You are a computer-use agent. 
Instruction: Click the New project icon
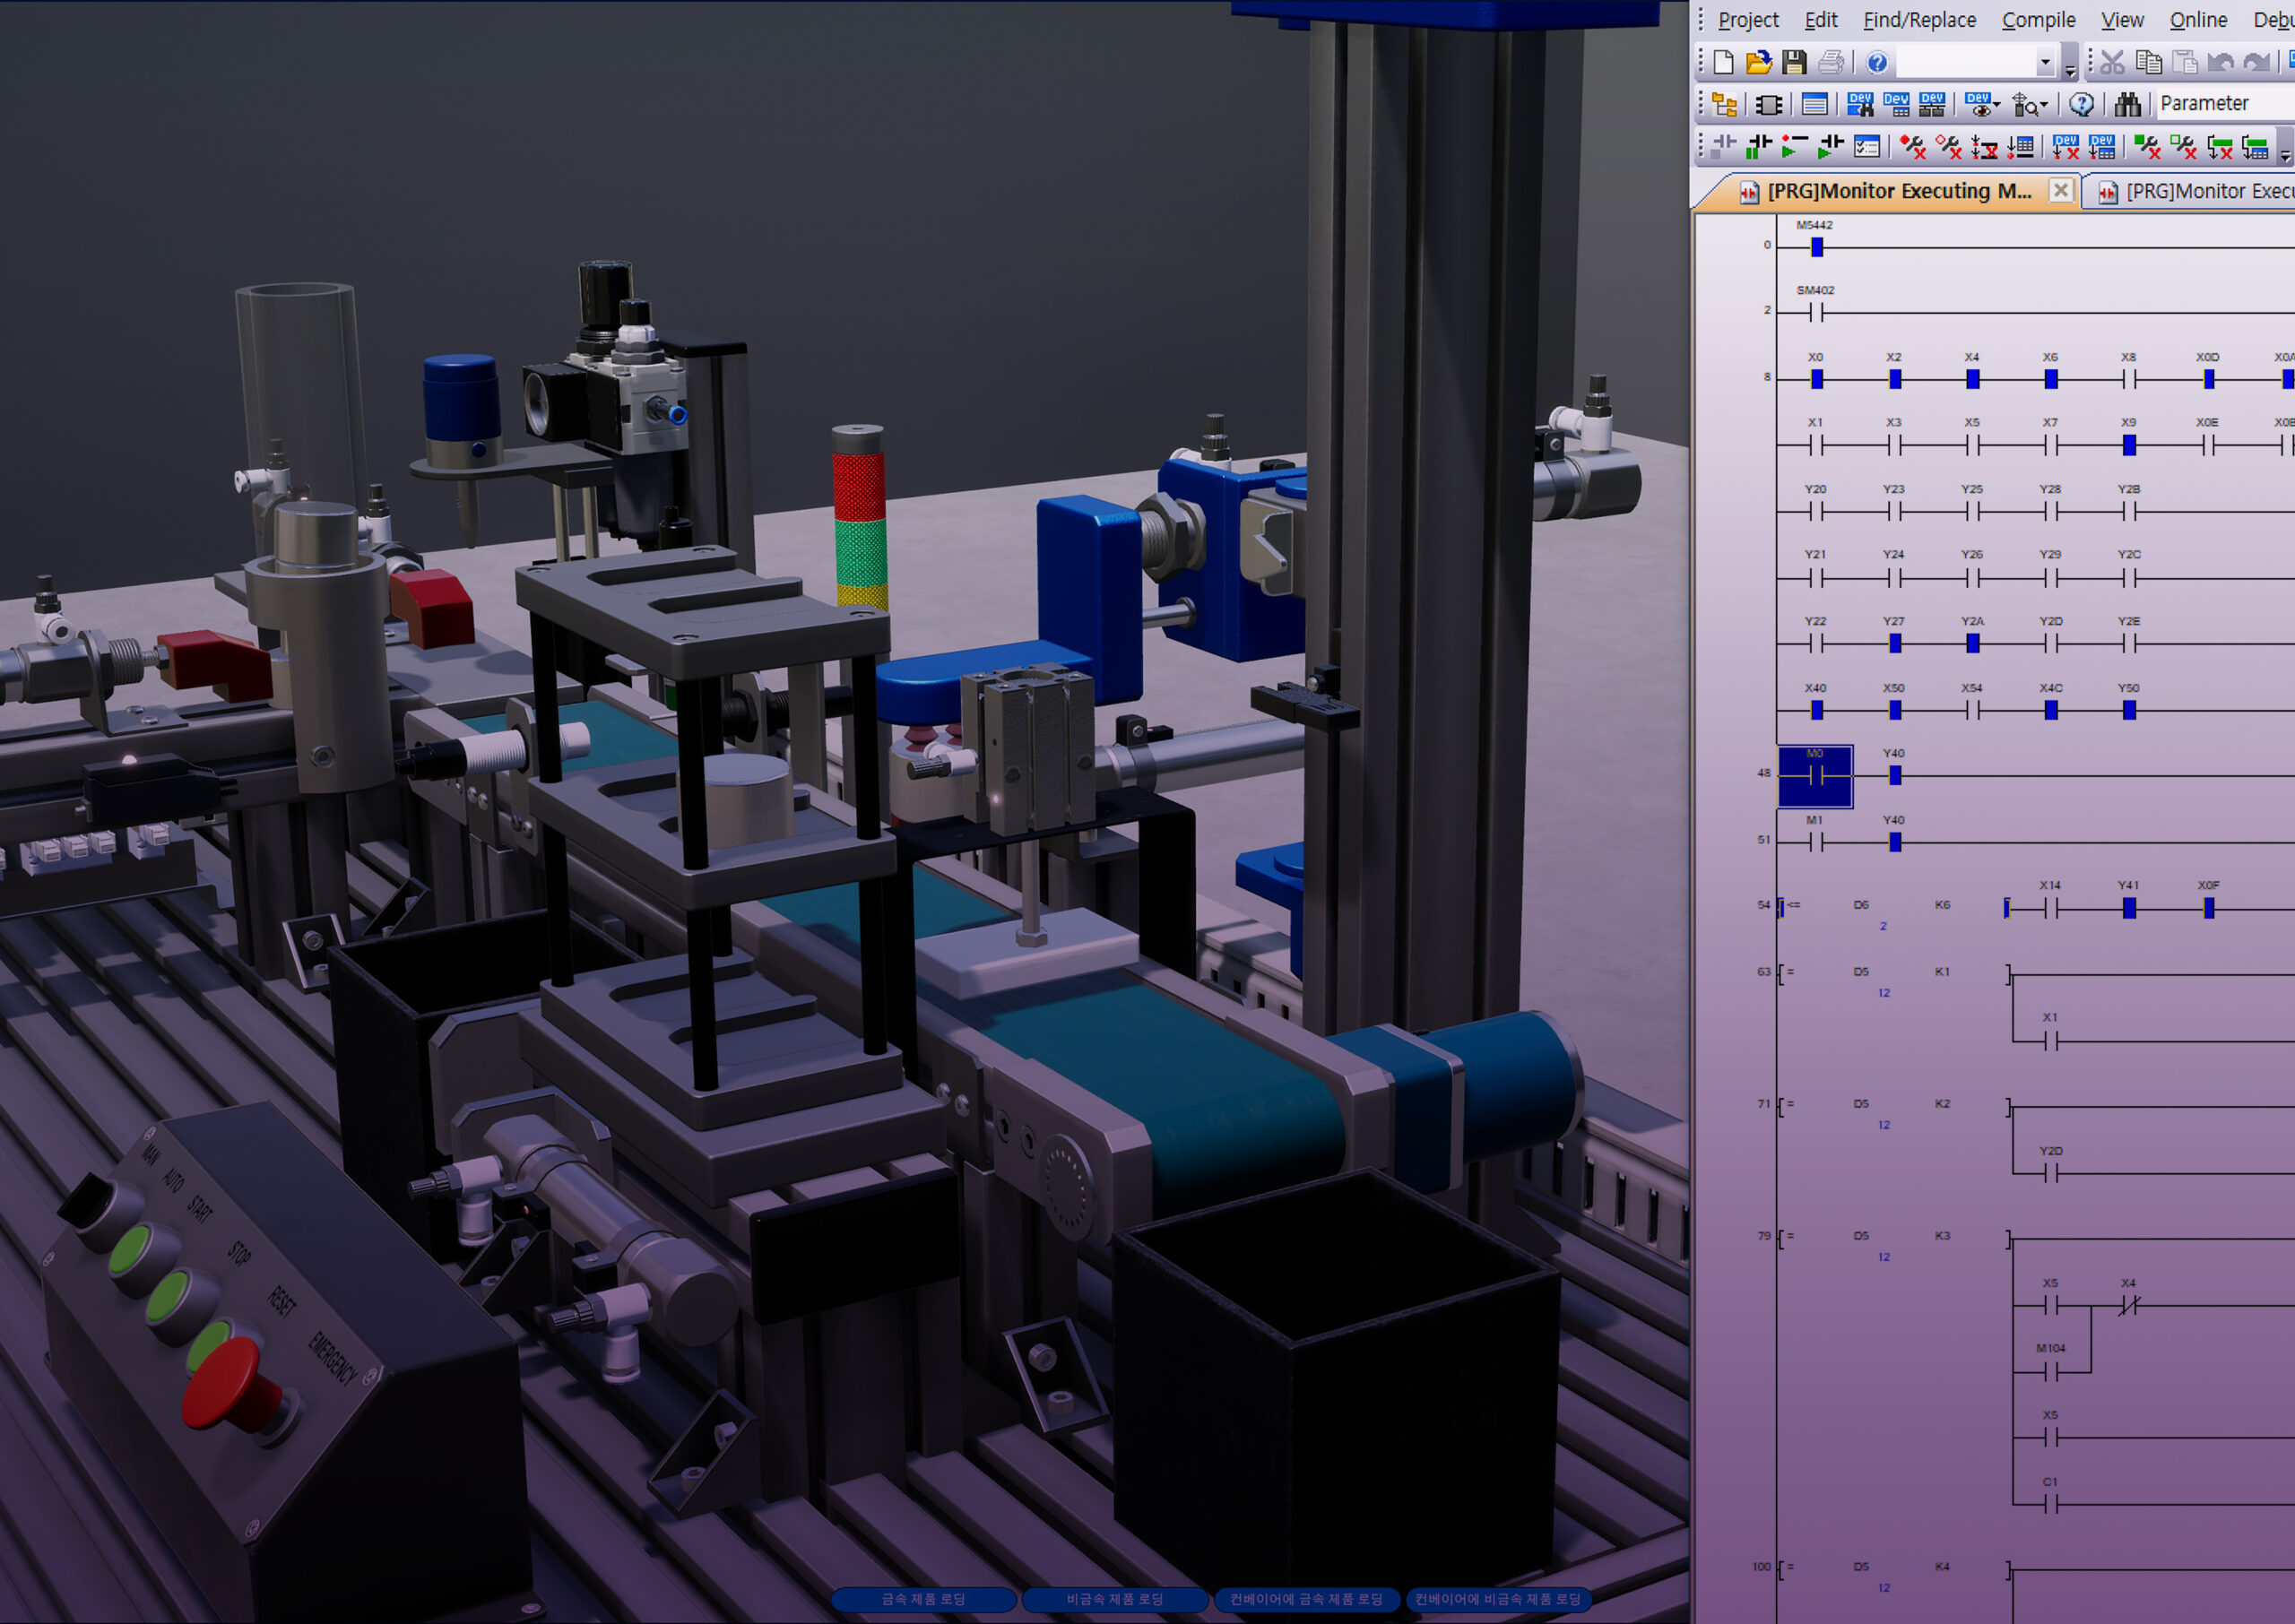(1723, 62)
